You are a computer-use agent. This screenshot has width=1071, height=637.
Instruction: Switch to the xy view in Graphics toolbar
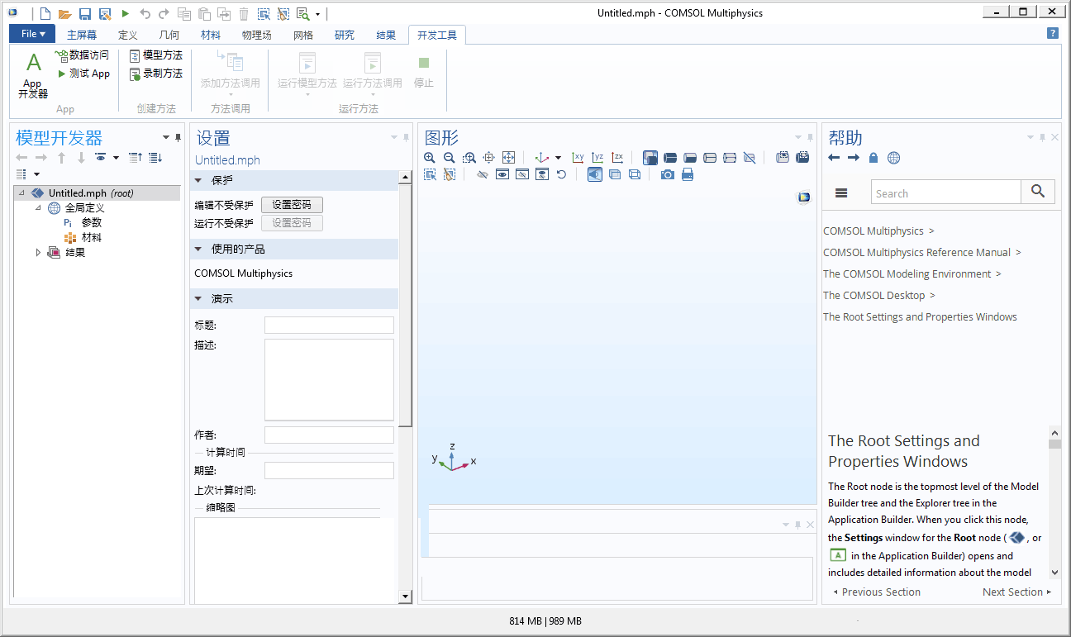pos(578,157)
